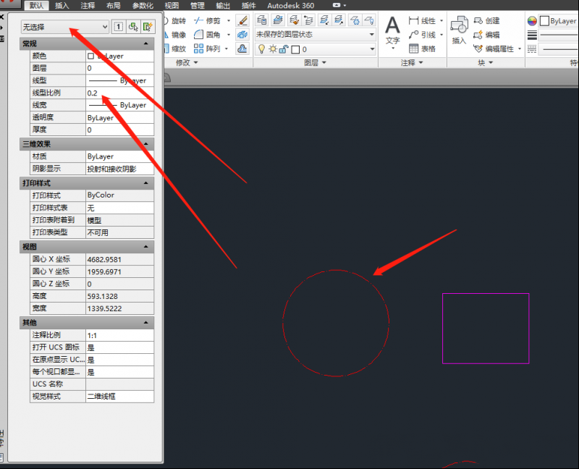Click the Explode tool icon in the Modify panel
579x469 pixels.
pos(242,35)
